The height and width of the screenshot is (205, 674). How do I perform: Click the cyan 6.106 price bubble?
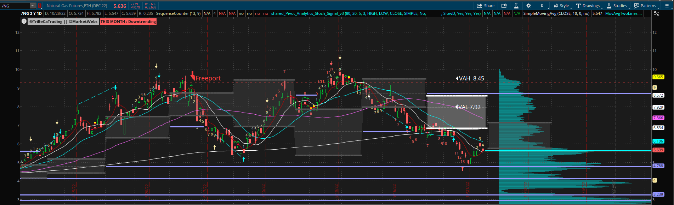(658, 141)
